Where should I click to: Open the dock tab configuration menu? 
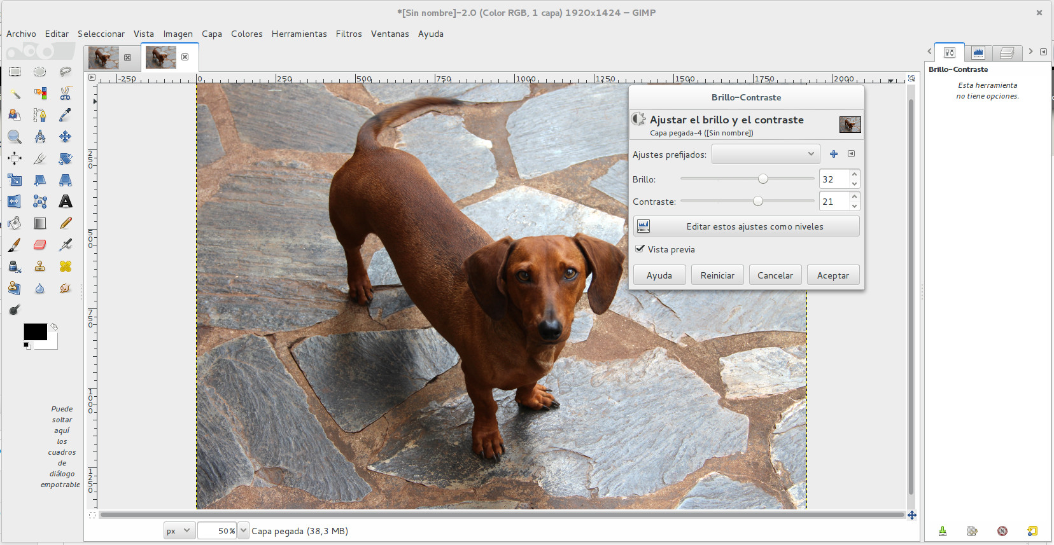tap(1043, 52)
